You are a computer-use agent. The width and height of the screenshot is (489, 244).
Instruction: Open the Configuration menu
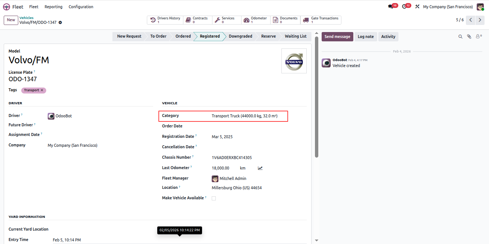pyautogui.click(x=81, y=7)
